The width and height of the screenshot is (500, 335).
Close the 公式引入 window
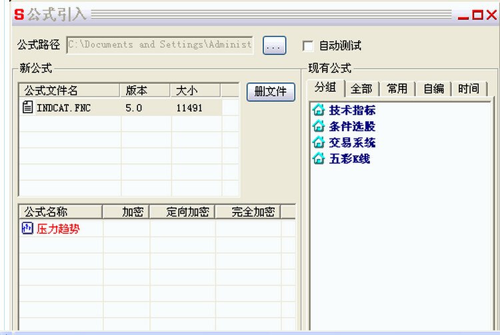pos(491,15)
